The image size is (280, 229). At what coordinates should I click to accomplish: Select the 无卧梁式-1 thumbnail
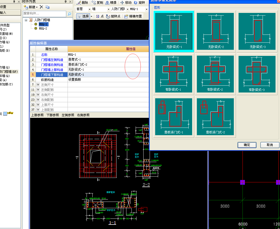point(174,31)
